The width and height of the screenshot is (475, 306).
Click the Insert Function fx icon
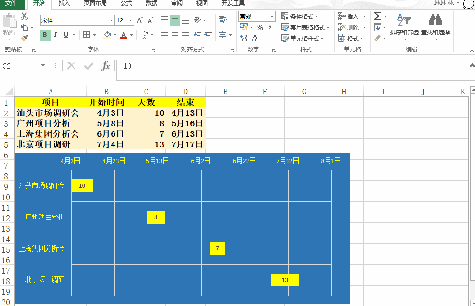(105, 66)
